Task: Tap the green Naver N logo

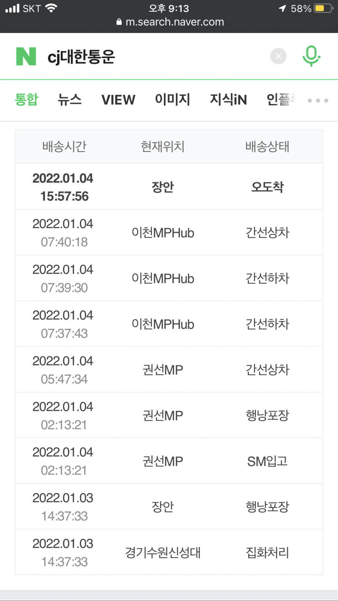Action: tap(26, 56)
